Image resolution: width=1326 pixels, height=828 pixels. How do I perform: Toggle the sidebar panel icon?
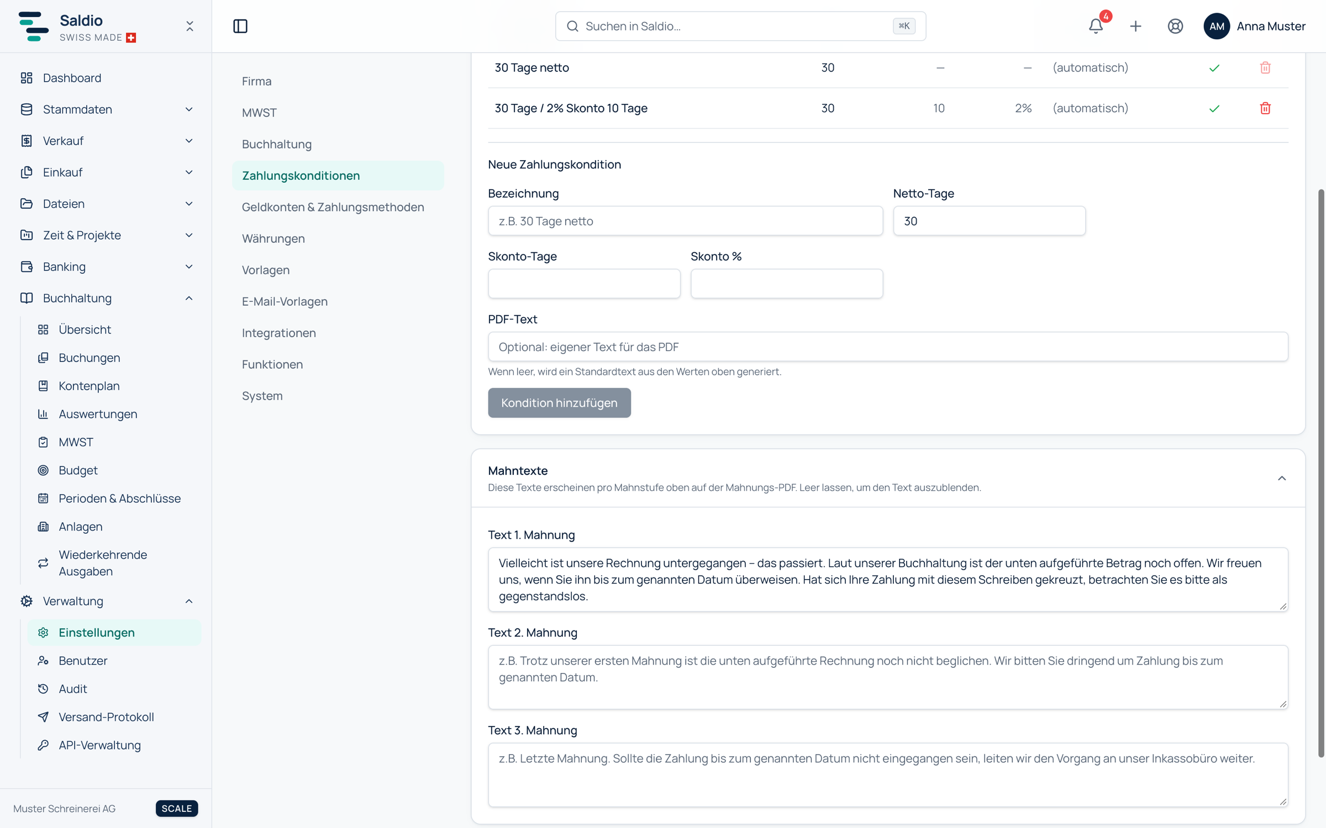click(240, 26)
